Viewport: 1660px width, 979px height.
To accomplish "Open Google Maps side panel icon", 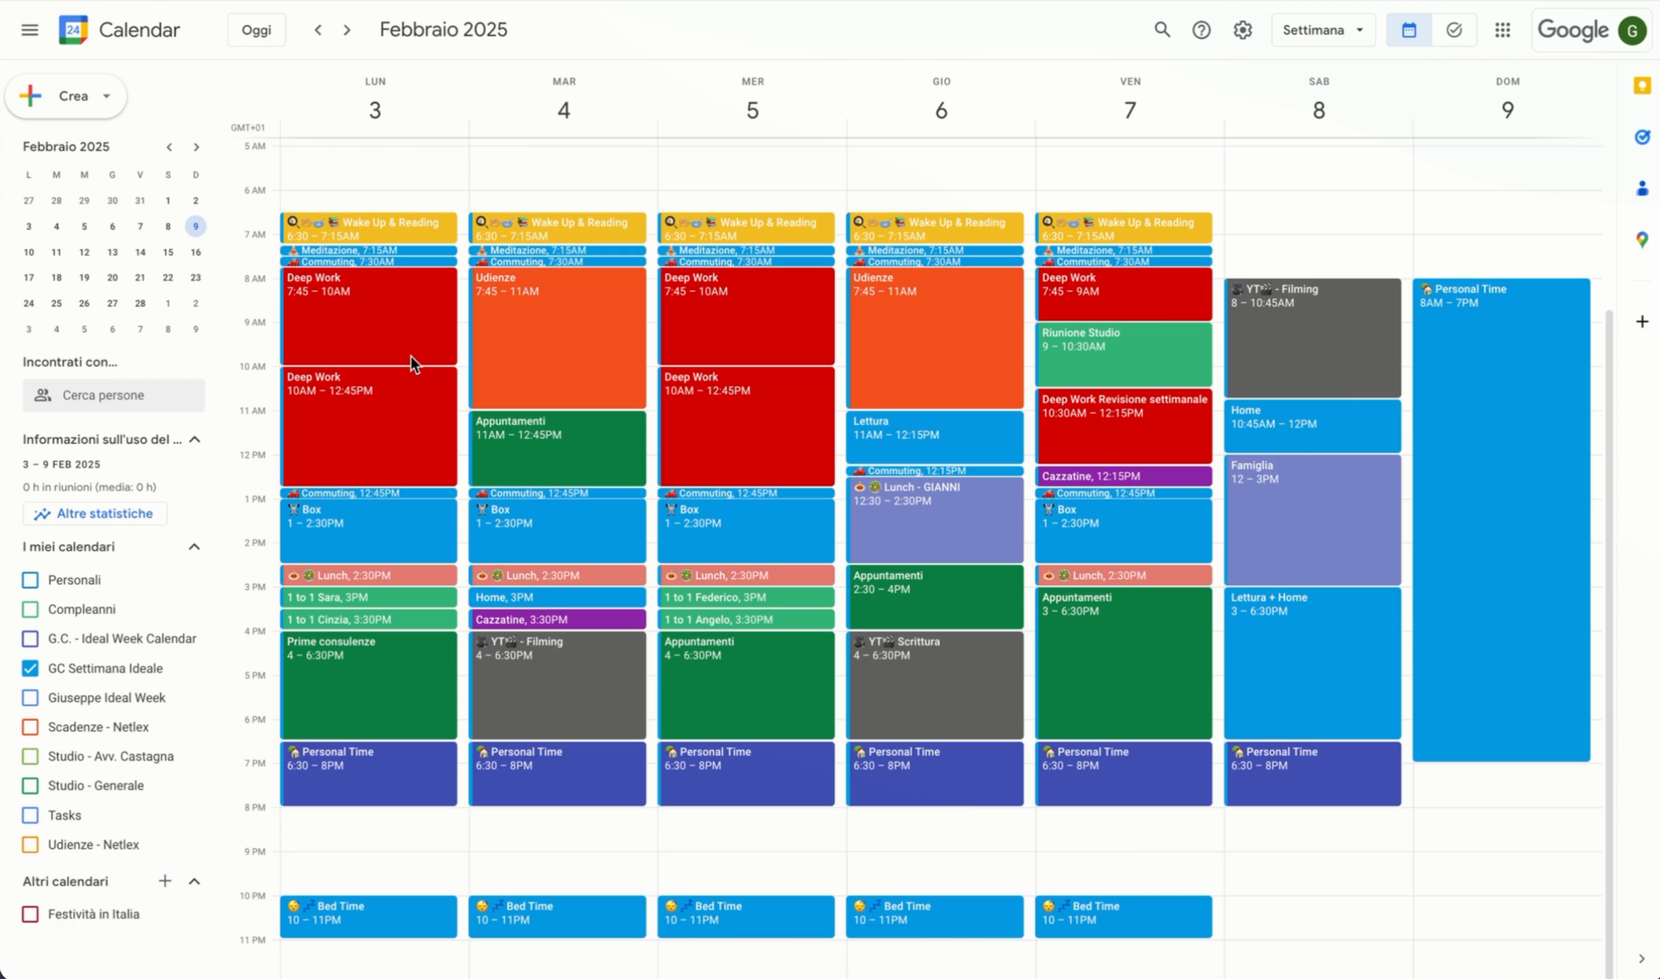I will [1642, 240].
